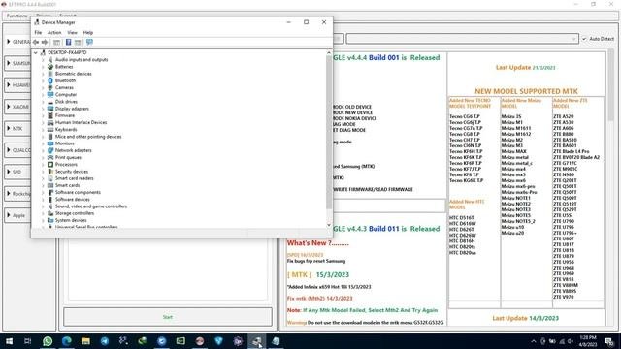Select the Monitors category icon

click(x=50, y=143)
